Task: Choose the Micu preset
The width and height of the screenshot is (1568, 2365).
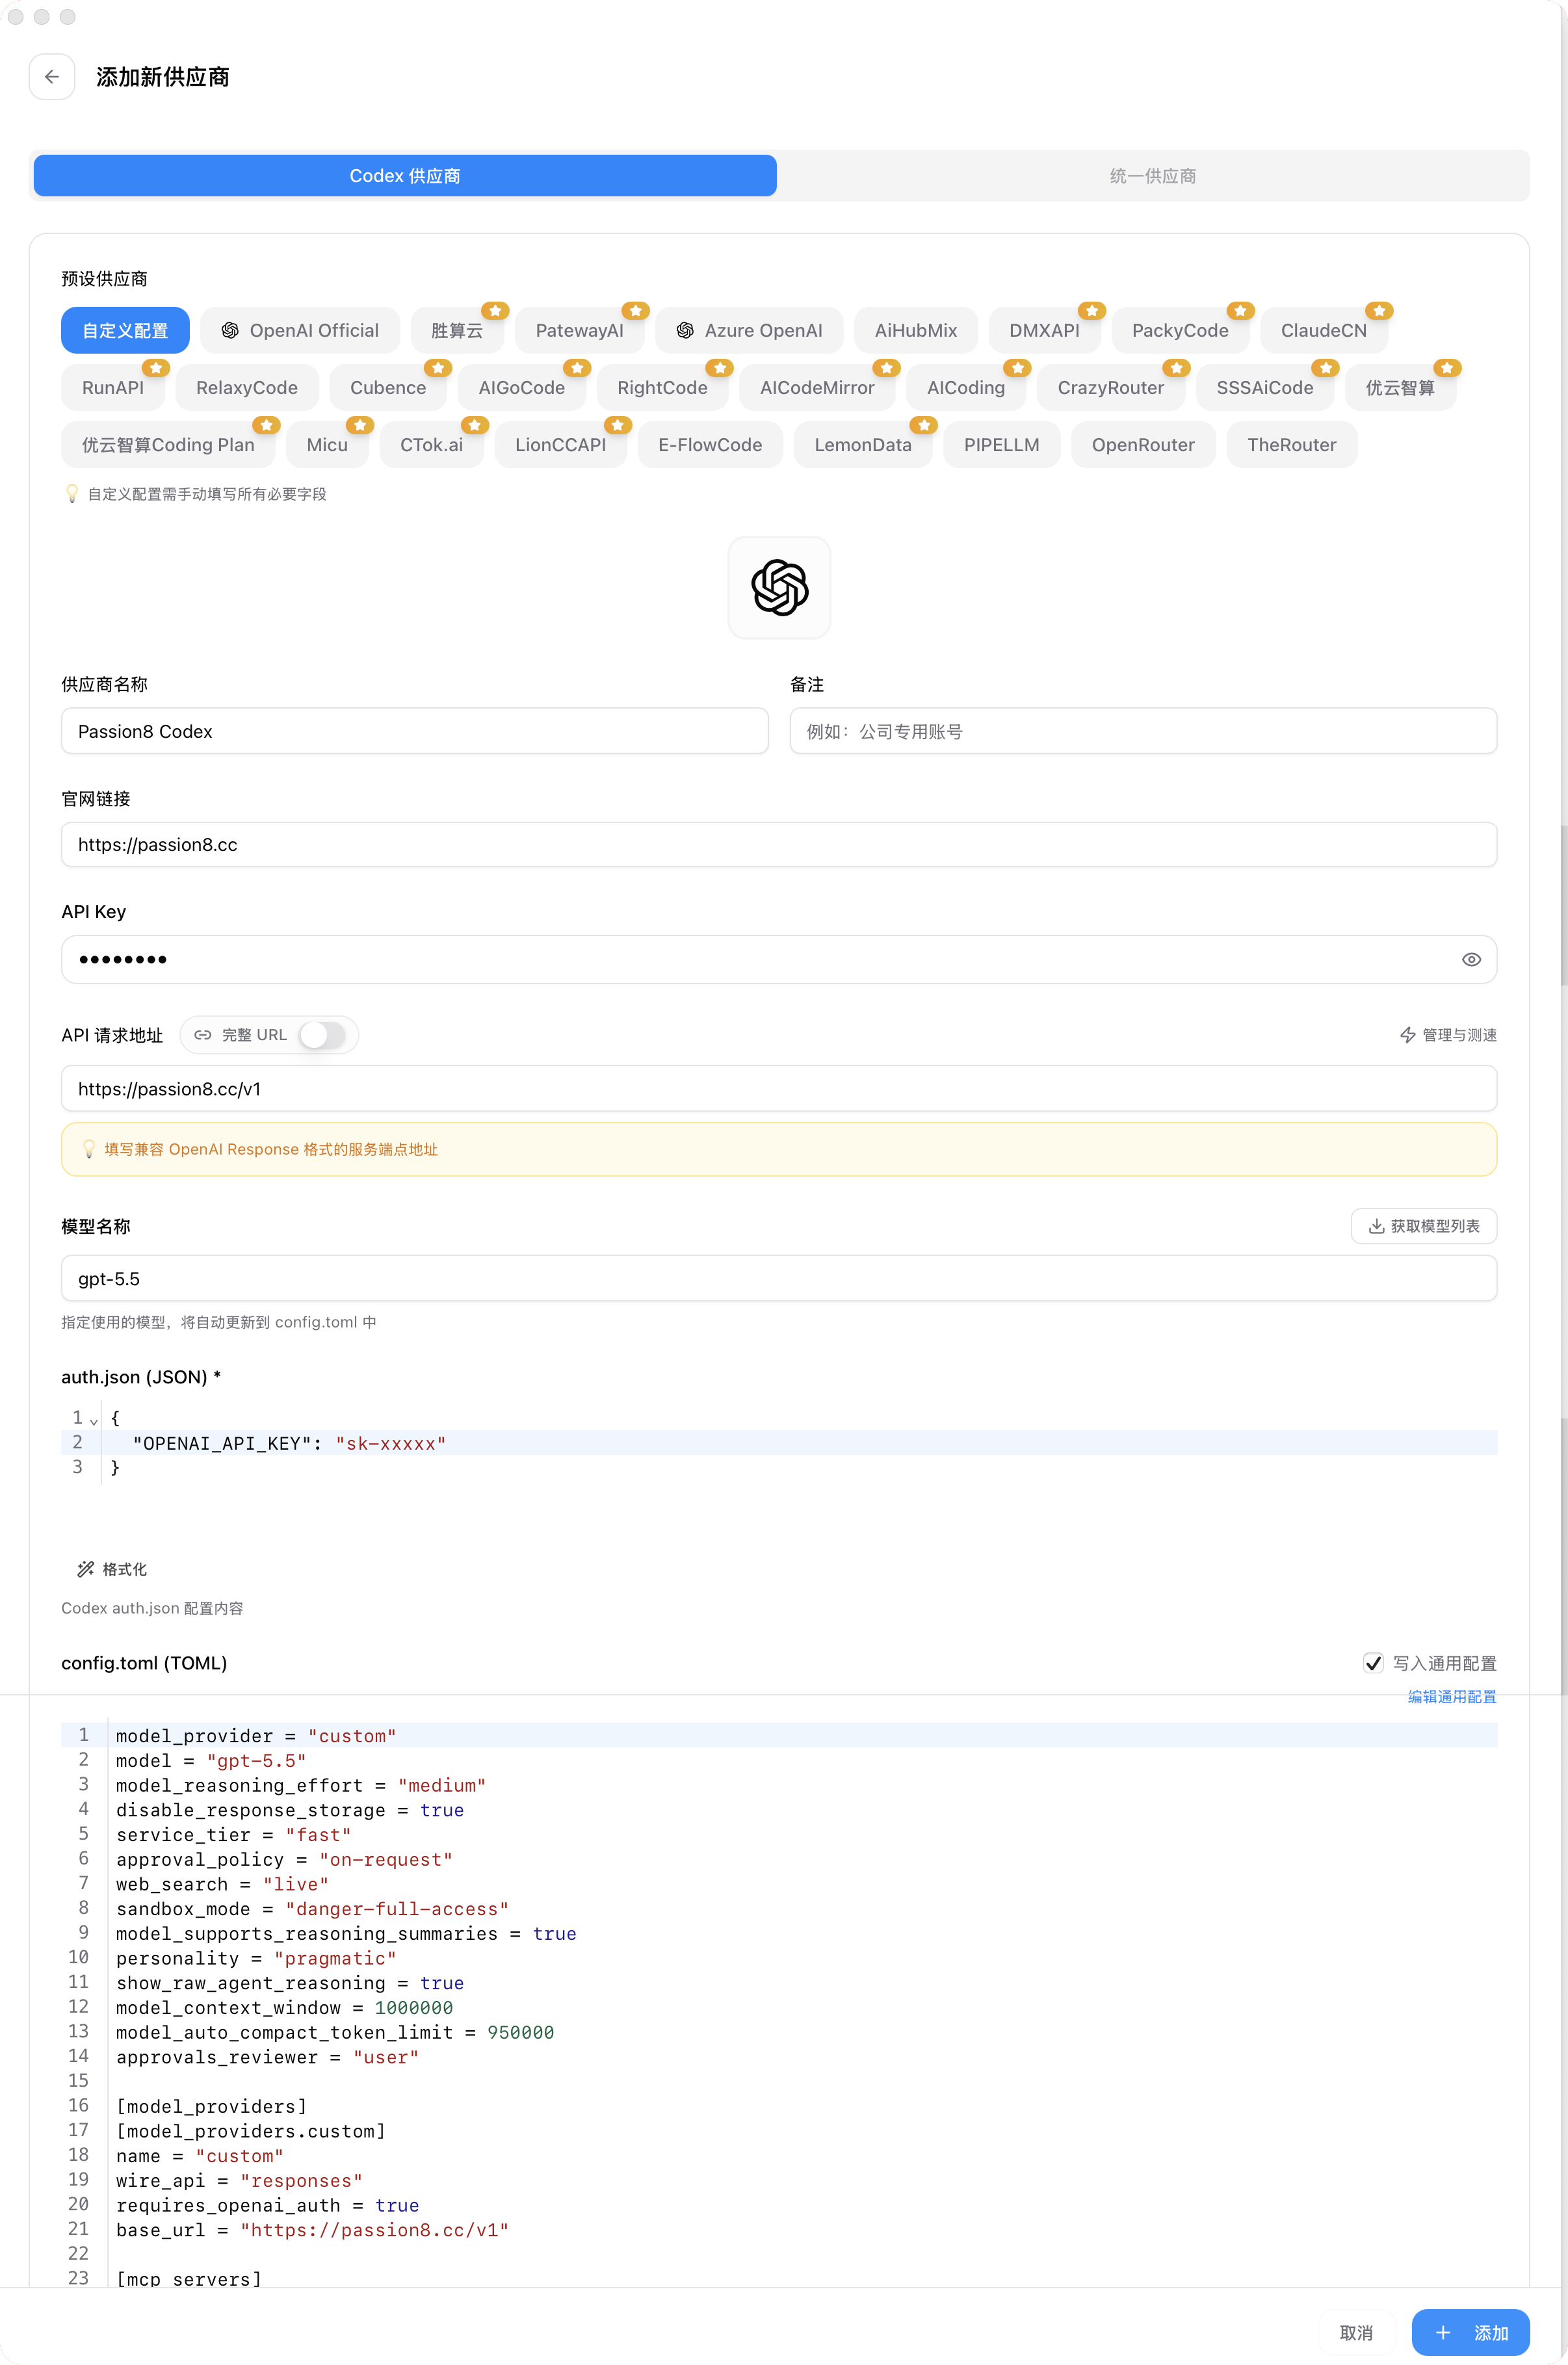Action: click(x=327, y=444)
